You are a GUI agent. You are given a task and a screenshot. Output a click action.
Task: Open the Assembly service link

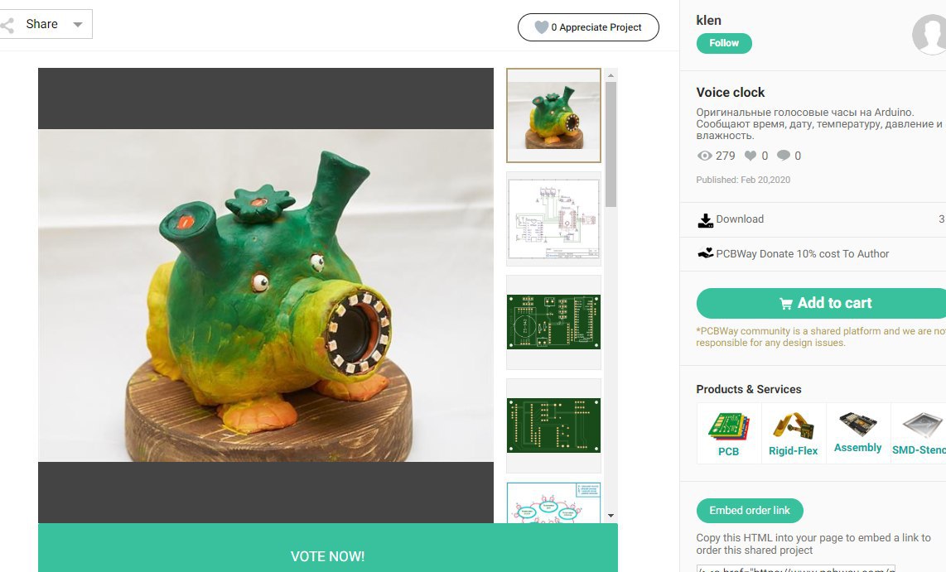pyautogui.click(x=858, y=434)
